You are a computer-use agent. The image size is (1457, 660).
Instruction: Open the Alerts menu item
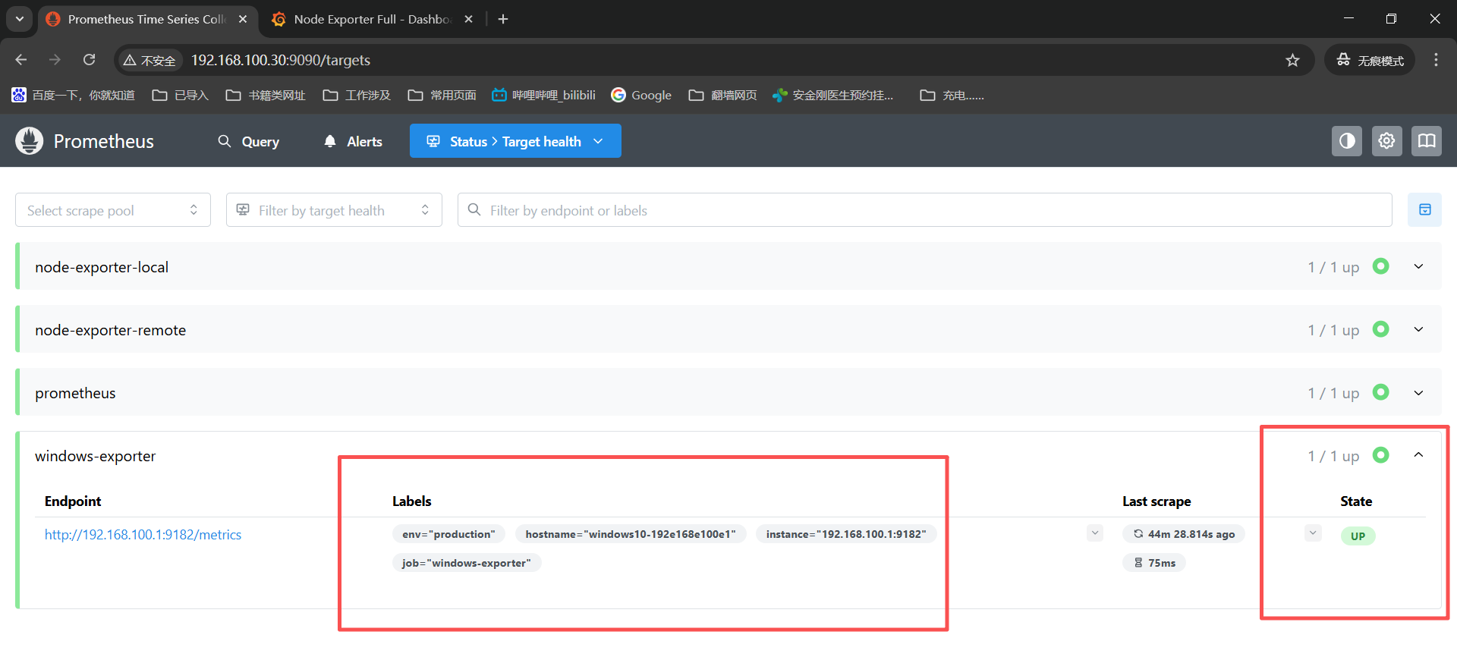click(353, 141)
